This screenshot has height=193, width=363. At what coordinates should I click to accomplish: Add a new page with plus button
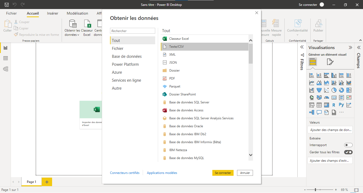(x=47, y=182)
